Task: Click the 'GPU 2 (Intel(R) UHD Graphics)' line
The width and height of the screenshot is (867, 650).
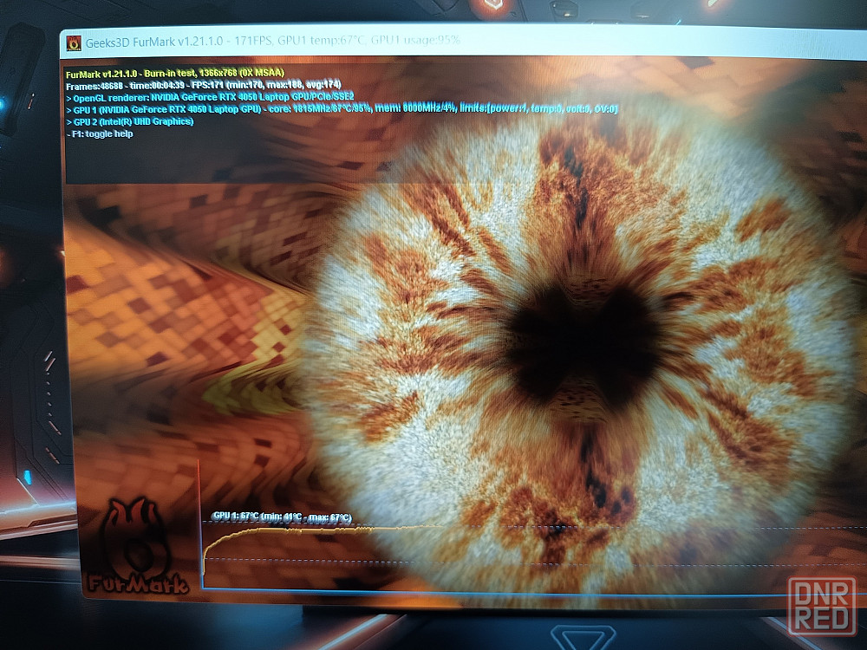Action: tap(130, 121)
